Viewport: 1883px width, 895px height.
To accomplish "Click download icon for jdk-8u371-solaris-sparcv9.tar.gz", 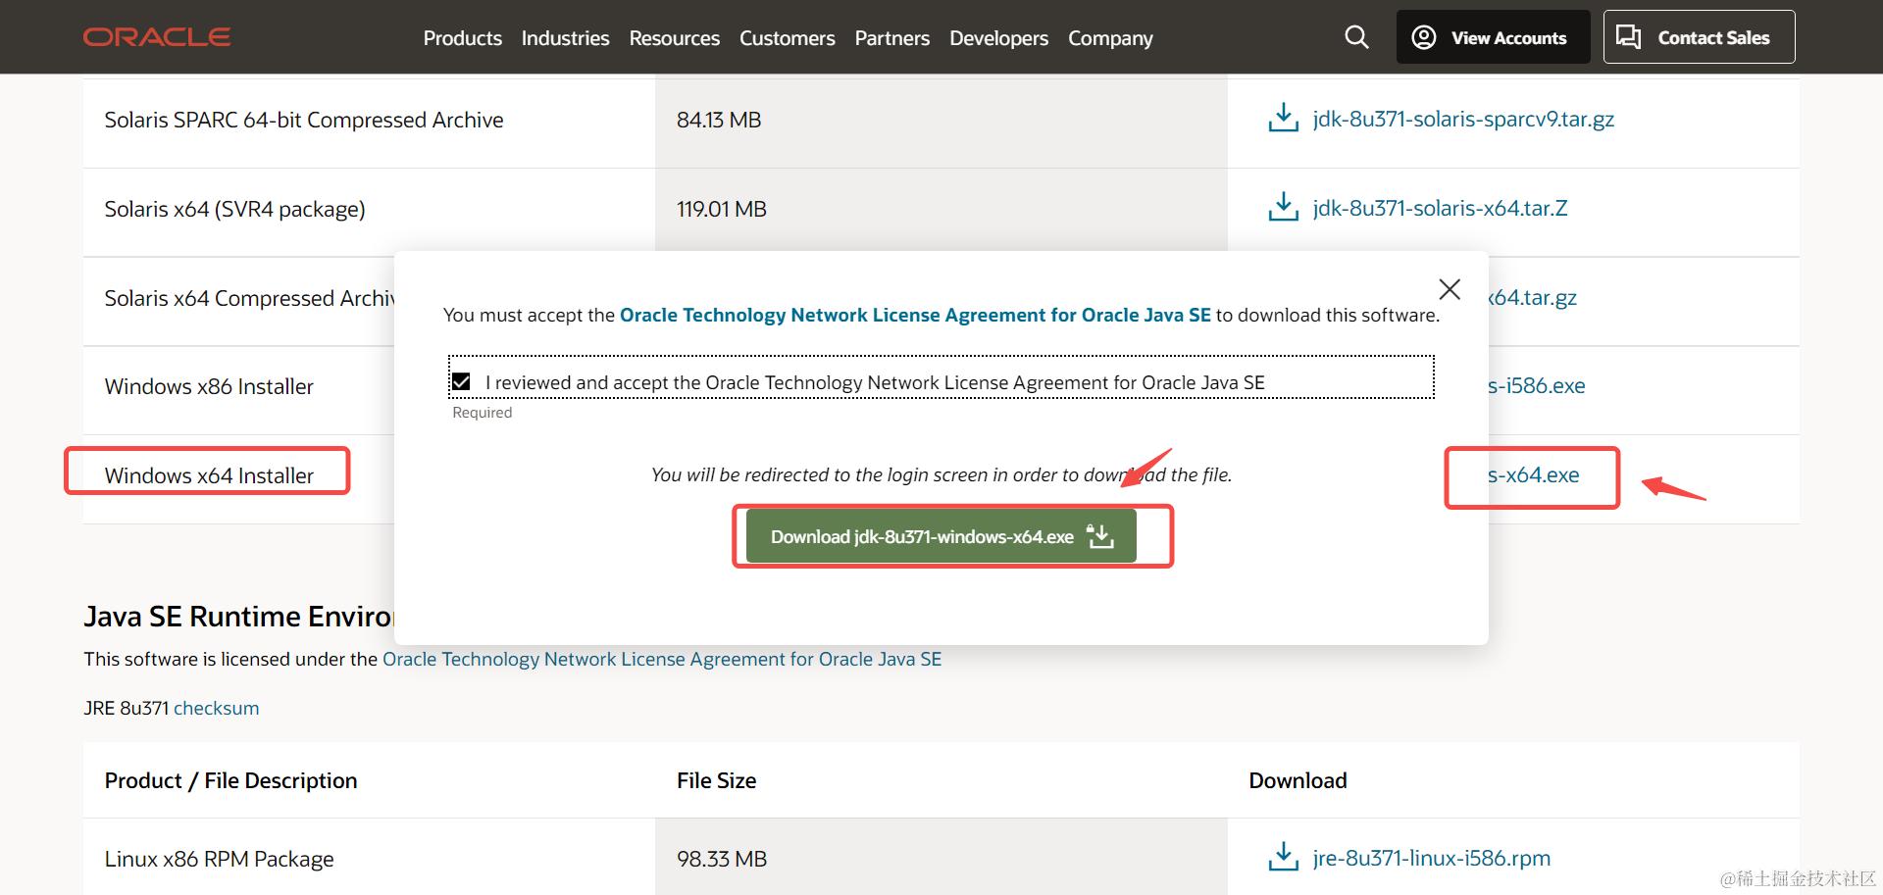I will tap(1283, 119).
